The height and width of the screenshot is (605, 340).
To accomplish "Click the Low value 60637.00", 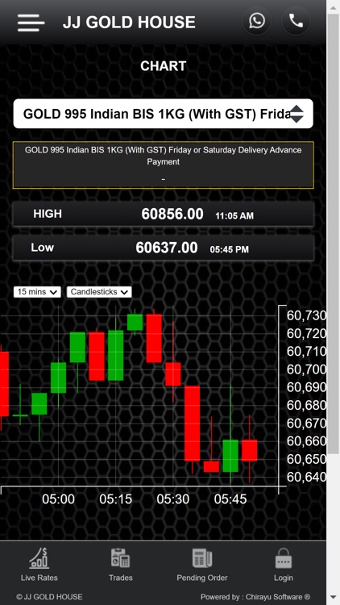I will 167,248.
